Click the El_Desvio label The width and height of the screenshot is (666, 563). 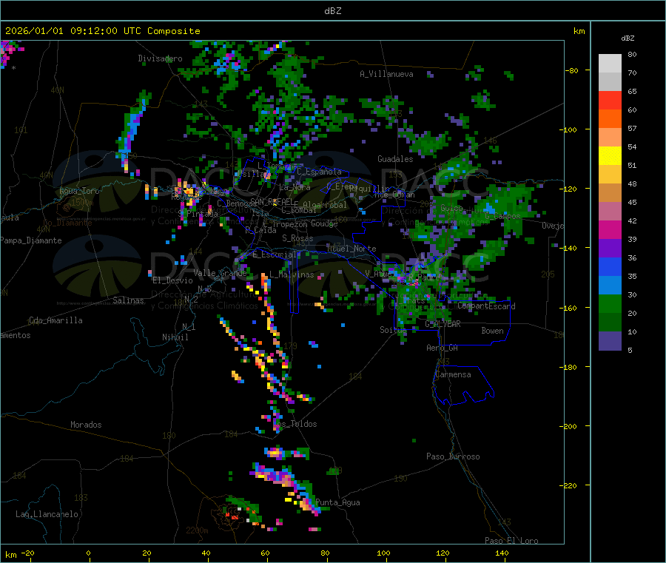172,280
